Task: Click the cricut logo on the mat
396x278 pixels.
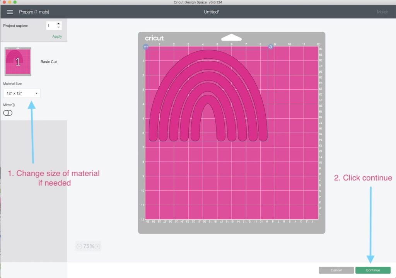Action: 154,38
